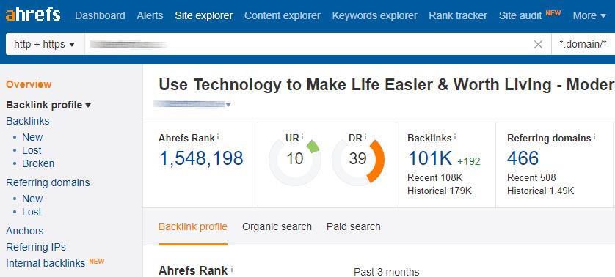615x277 pixels.
Task: Open the Referring domains metric info icon
Action: [x=594, y=137]
